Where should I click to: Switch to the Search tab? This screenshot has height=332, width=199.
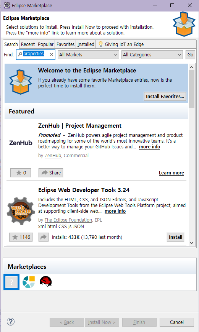tap(11, 44)
